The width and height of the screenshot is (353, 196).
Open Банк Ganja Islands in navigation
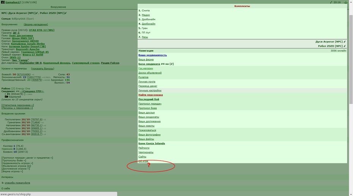[151, 144]
